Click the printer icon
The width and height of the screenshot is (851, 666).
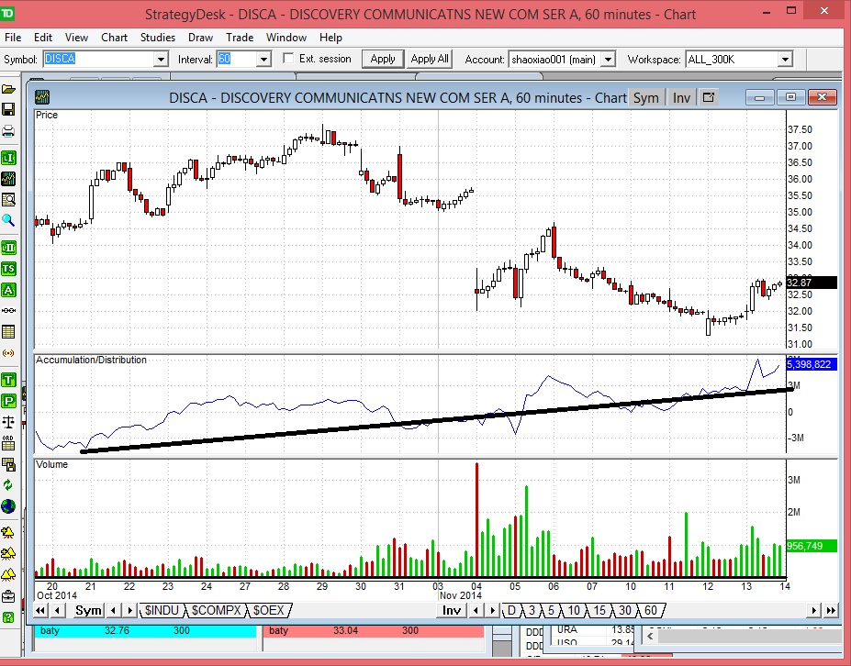click(8, 131)
